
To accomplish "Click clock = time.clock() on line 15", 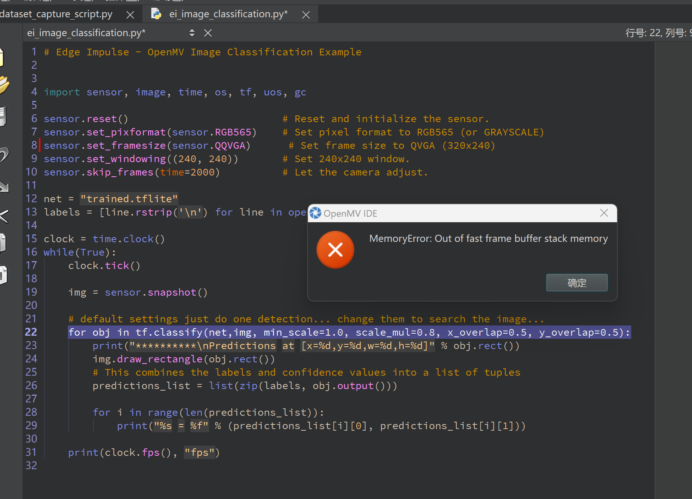I will tap(104, 239).
